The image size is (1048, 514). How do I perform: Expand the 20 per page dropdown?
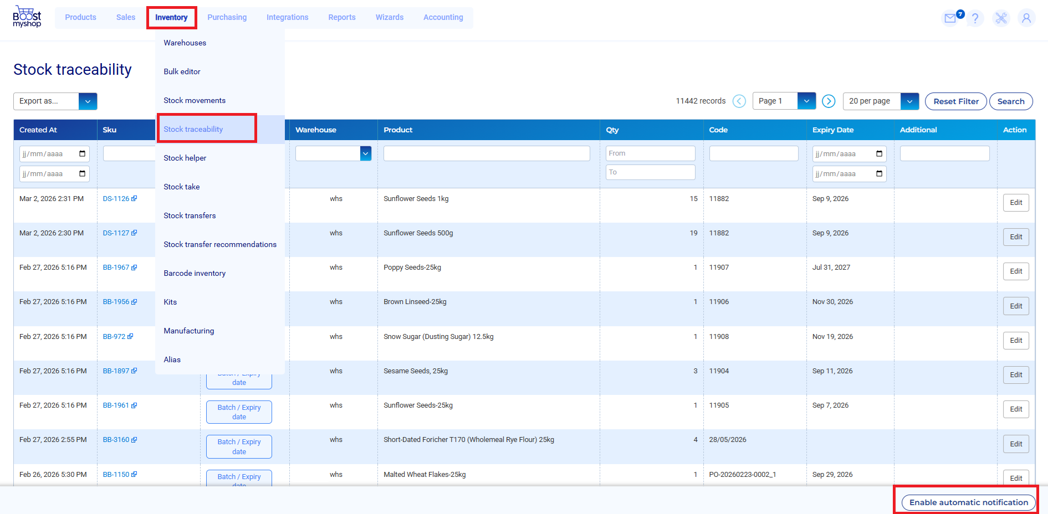click(909, 101)
